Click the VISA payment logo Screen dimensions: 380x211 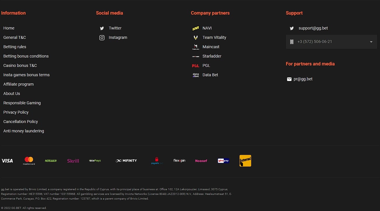7,161
